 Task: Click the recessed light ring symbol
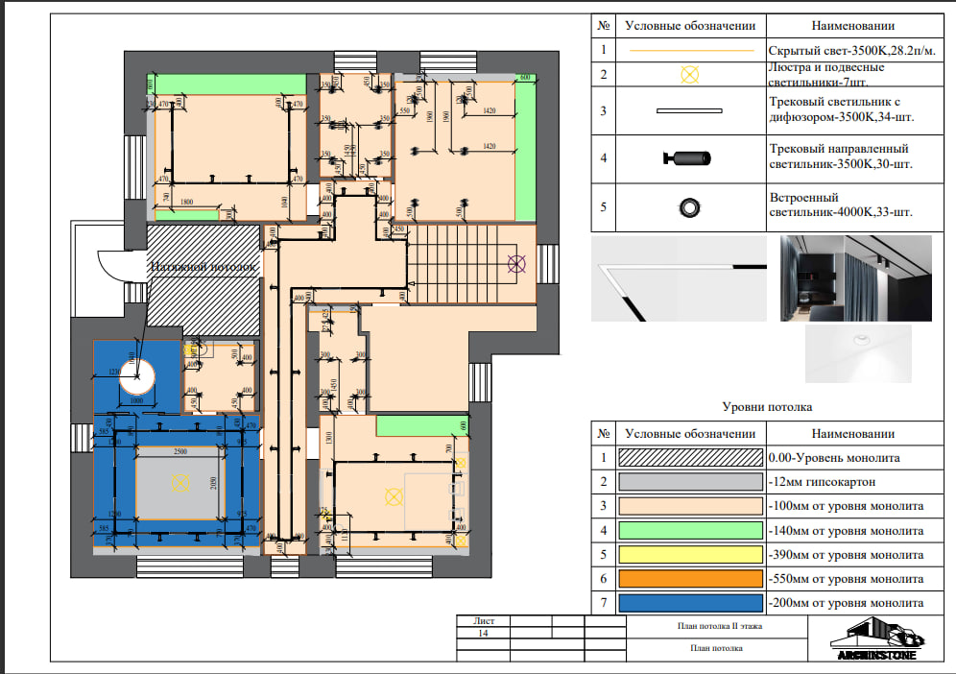tap(689, 207)
